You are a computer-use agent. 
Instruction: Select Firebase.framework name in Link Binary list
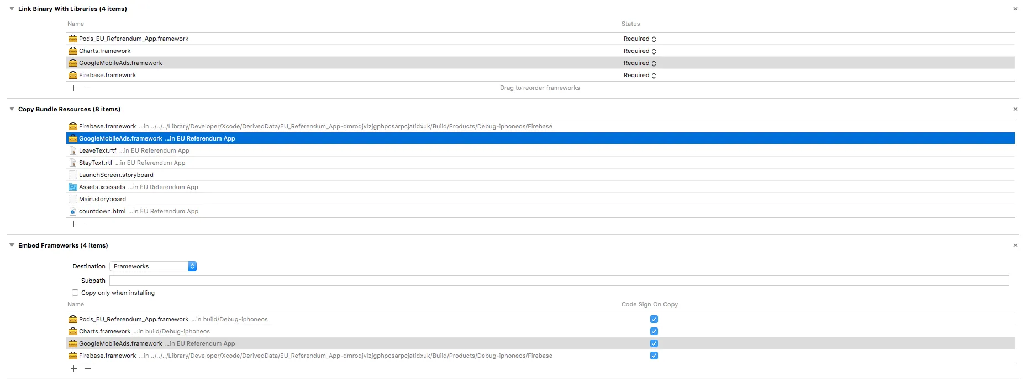(x=107, y=75)
